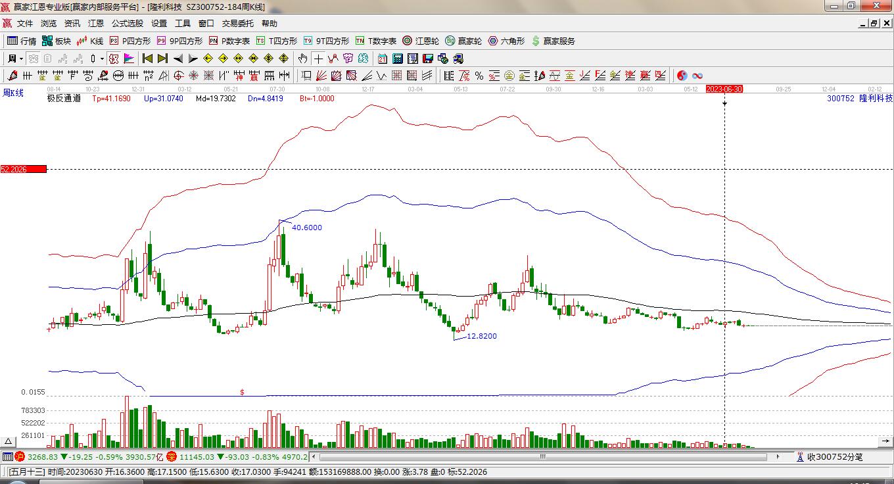Click the percent (%) drawing tool
Image resolution: width=894 pixels, height=484 pixels.
tap(479, 76)
